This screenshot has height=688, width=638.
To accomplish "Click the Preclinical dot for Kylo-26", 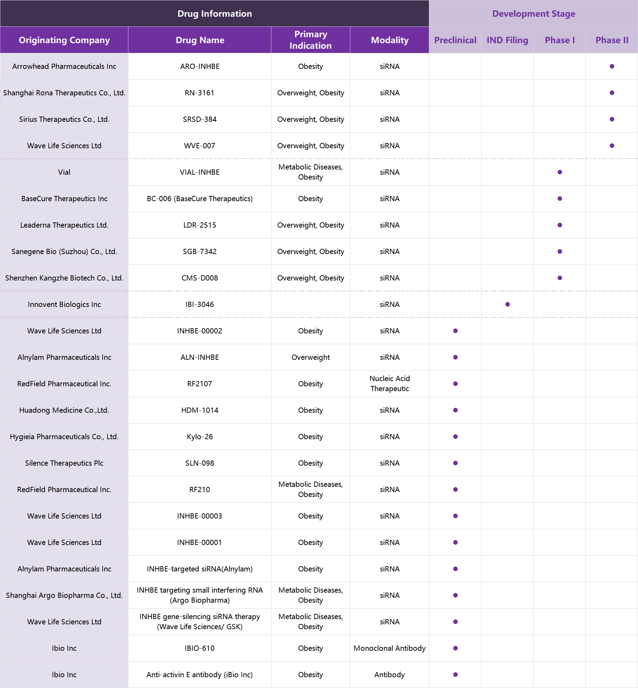I will tap(455, 437).
